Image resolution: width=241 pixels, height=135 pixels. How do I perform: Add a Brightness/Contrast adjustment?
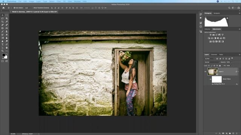pyautogui.click(x=210, y=35)
